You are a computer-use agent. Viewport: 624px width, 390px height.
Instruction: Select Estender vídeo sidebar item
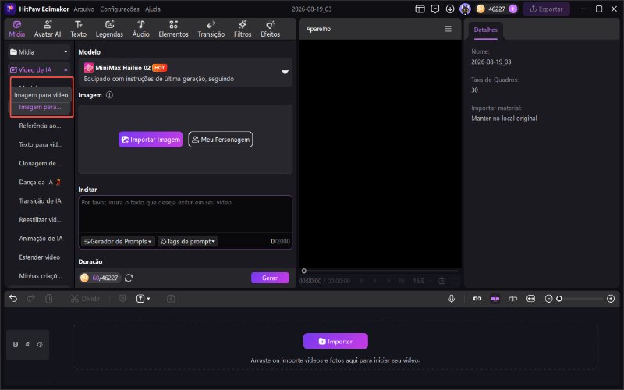coord(41,257)
